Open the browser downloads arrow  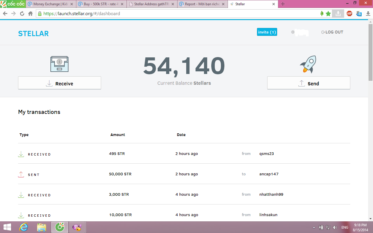[368, 13]
